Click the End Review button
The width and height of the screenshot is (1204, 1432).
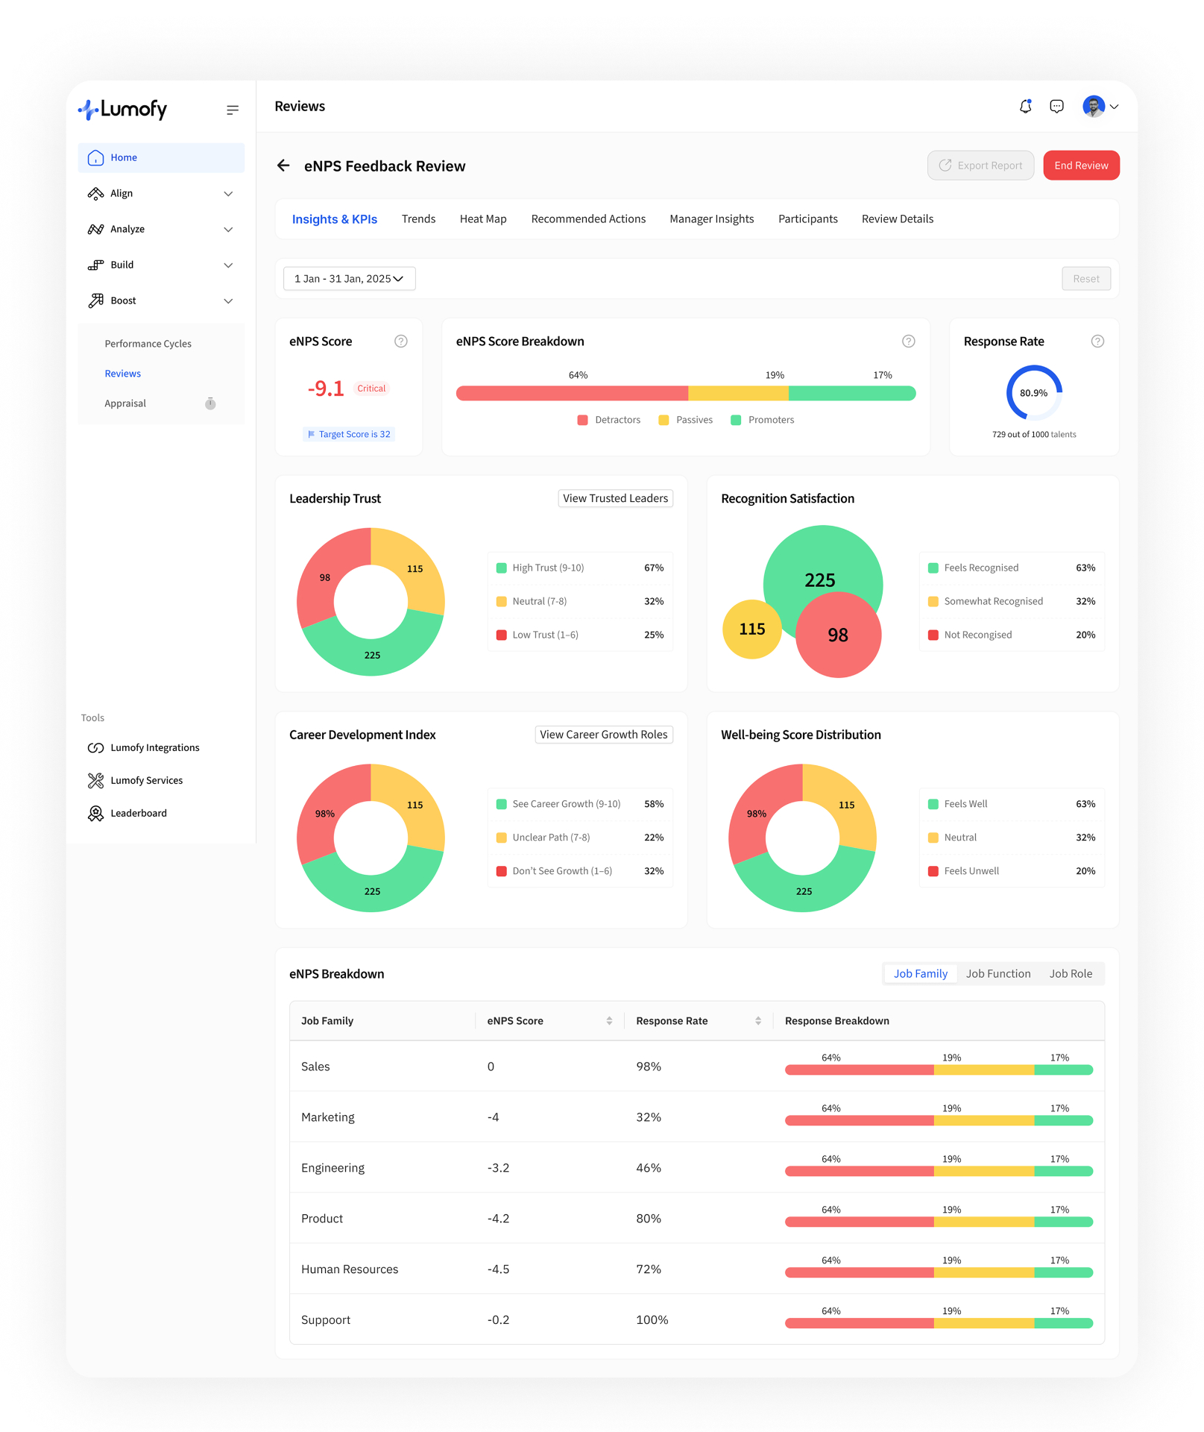(x=1081, y=166)
